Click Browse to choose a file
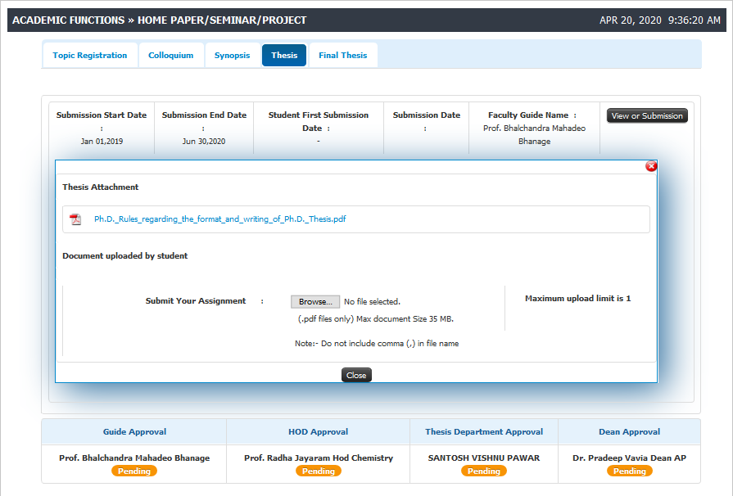This screenshot has width=733, height=496. pos(315,302)
